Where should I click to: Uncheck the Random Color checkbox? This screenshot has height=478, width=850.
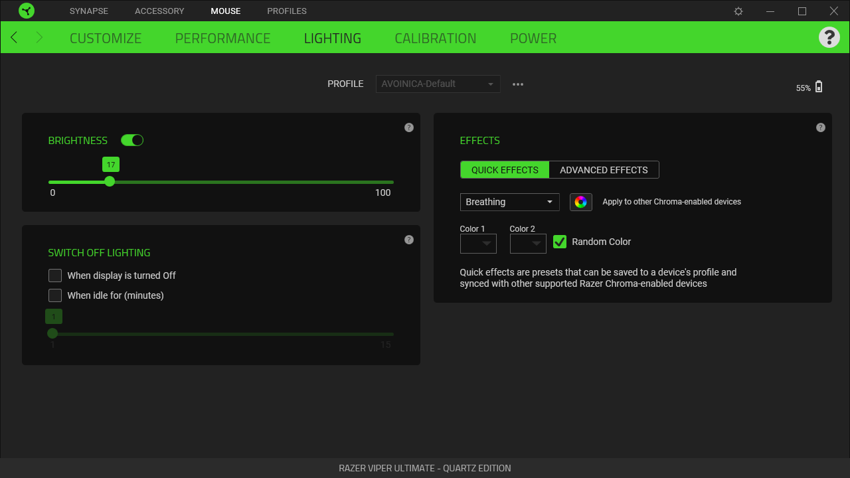click(x=560, y=242)
